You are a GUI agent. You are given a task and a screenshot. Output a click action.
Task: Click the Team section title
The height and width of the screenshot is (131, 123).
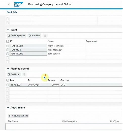pos(14,30)
